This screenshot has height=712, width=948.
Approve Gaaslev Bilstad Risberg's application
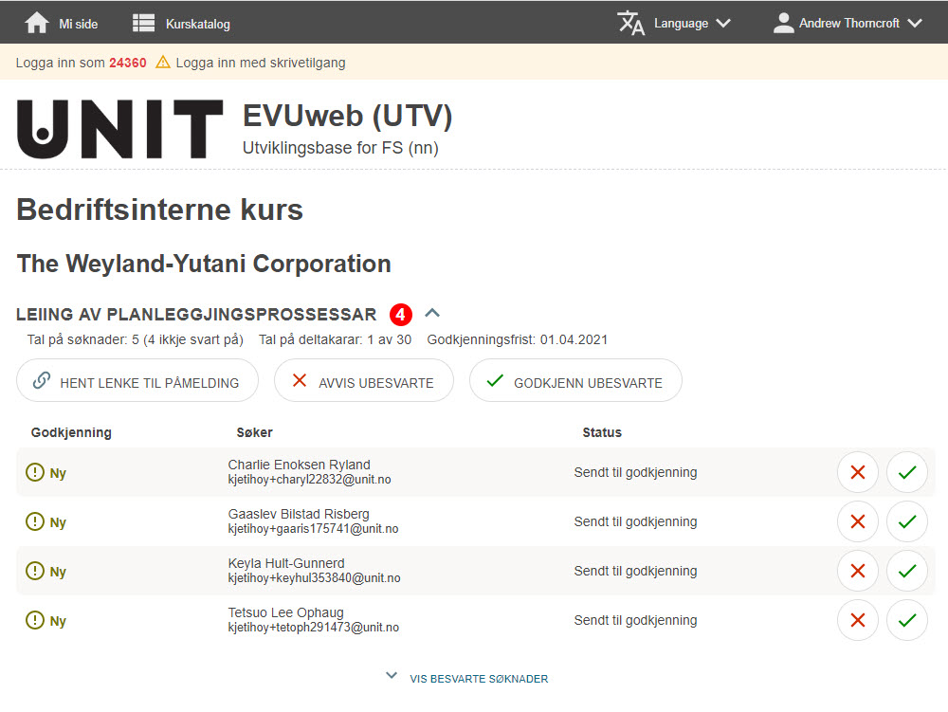click(907, 521)
